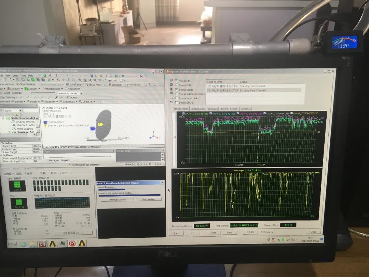This screenshot has height=277, width=369.
Task: Toggle Stress cache checkbox
Action: [x=176, y=90]
